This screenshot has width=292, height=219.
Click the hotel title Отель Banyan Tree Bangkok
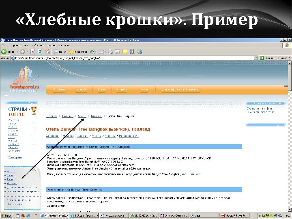click(98, 129)
